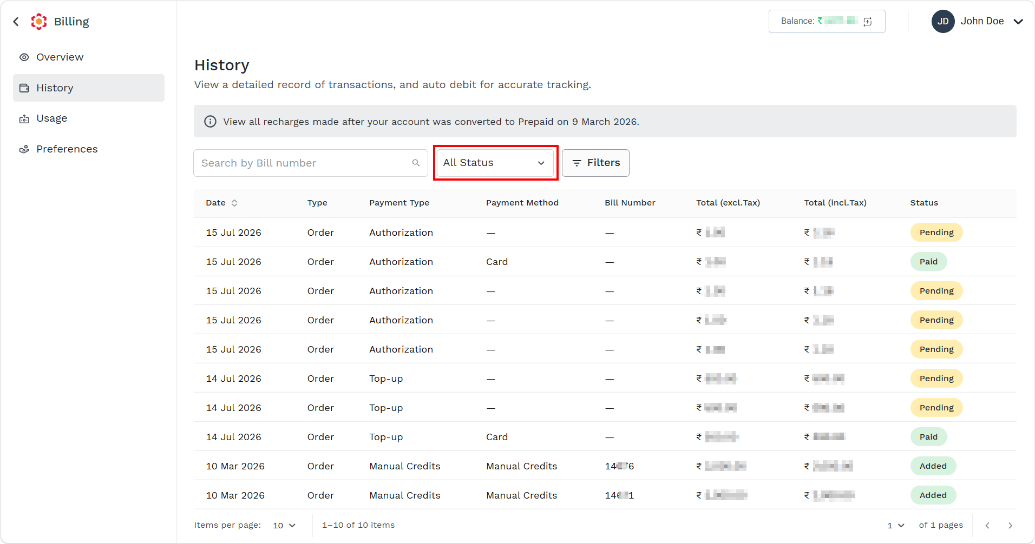1035x544 pixels.
Task: Click the Payment Type column header
Action: (x=399, y=203)
